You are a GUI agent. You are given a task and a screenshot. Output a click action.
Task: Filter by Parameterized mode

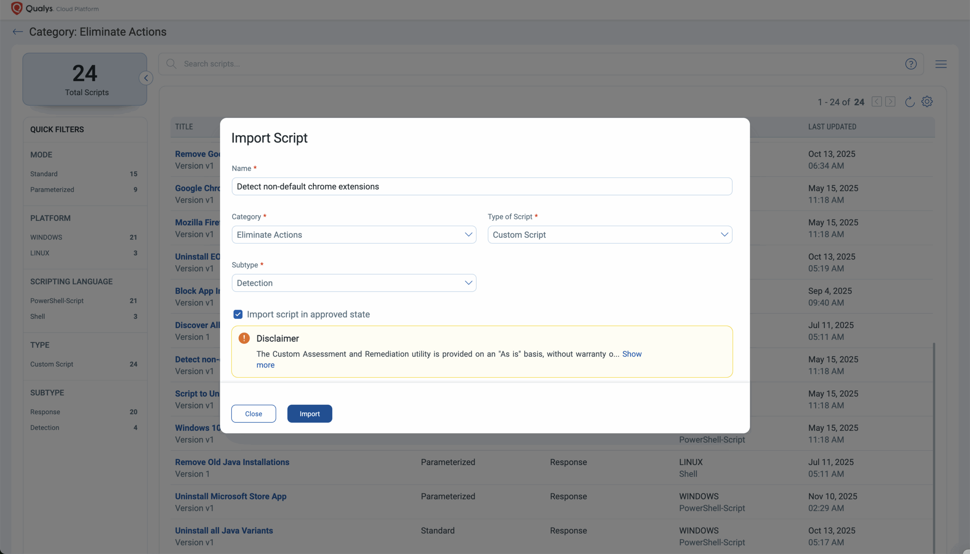coord(52,189)
